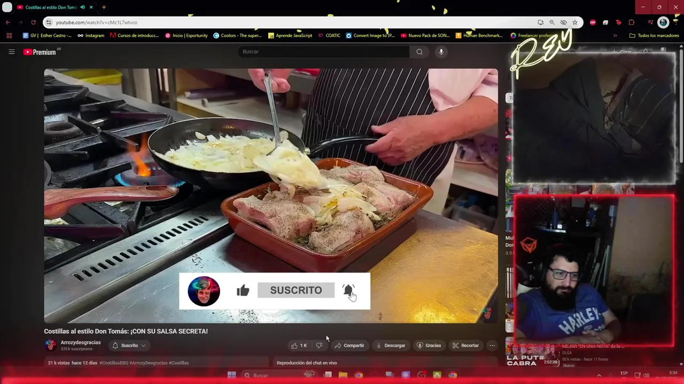Reload the page with refresh icon
684x384 pixels.
tap(33, 22)
